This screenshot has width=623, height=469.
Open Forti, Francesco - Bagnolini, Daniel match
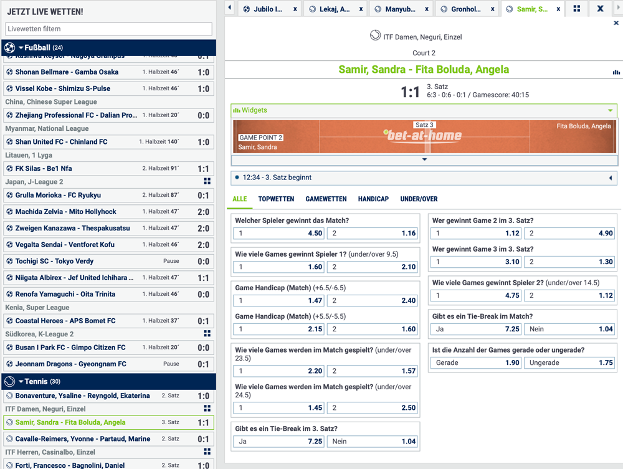coord(108,465)
